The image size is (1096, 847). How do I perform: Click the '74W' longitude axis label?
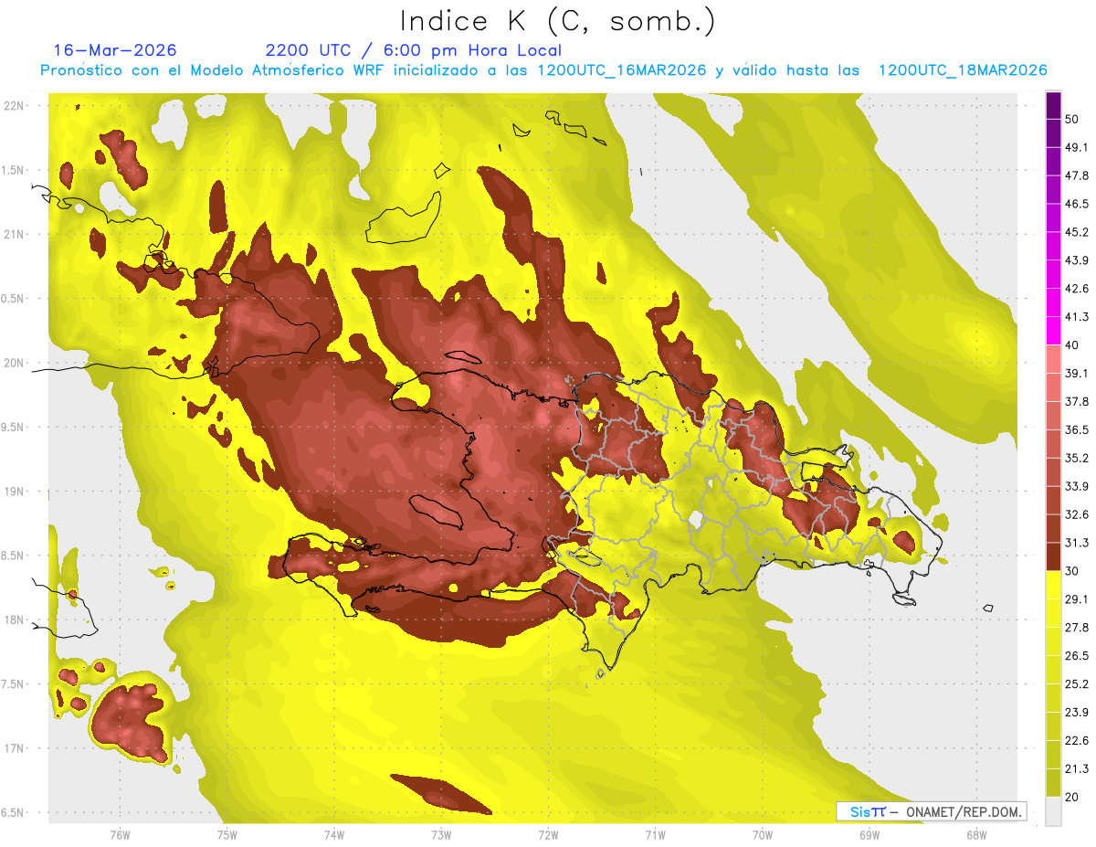click(x=333, y=834)
